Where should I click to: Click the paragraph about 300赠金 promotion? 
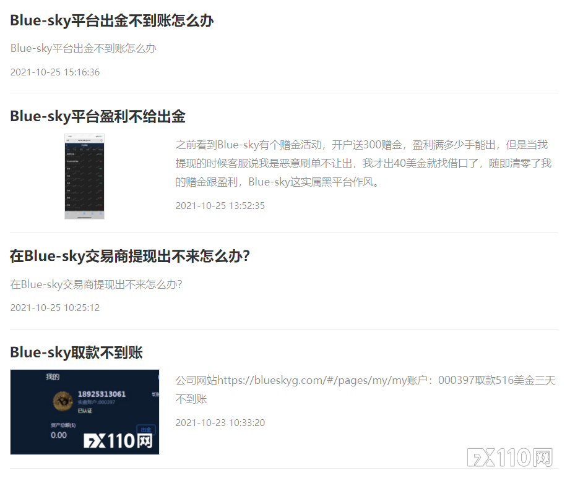click(x=363, y=163)
